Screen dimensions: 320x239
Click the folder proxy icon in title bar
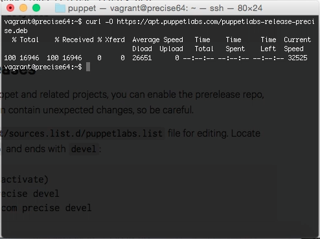60,8
